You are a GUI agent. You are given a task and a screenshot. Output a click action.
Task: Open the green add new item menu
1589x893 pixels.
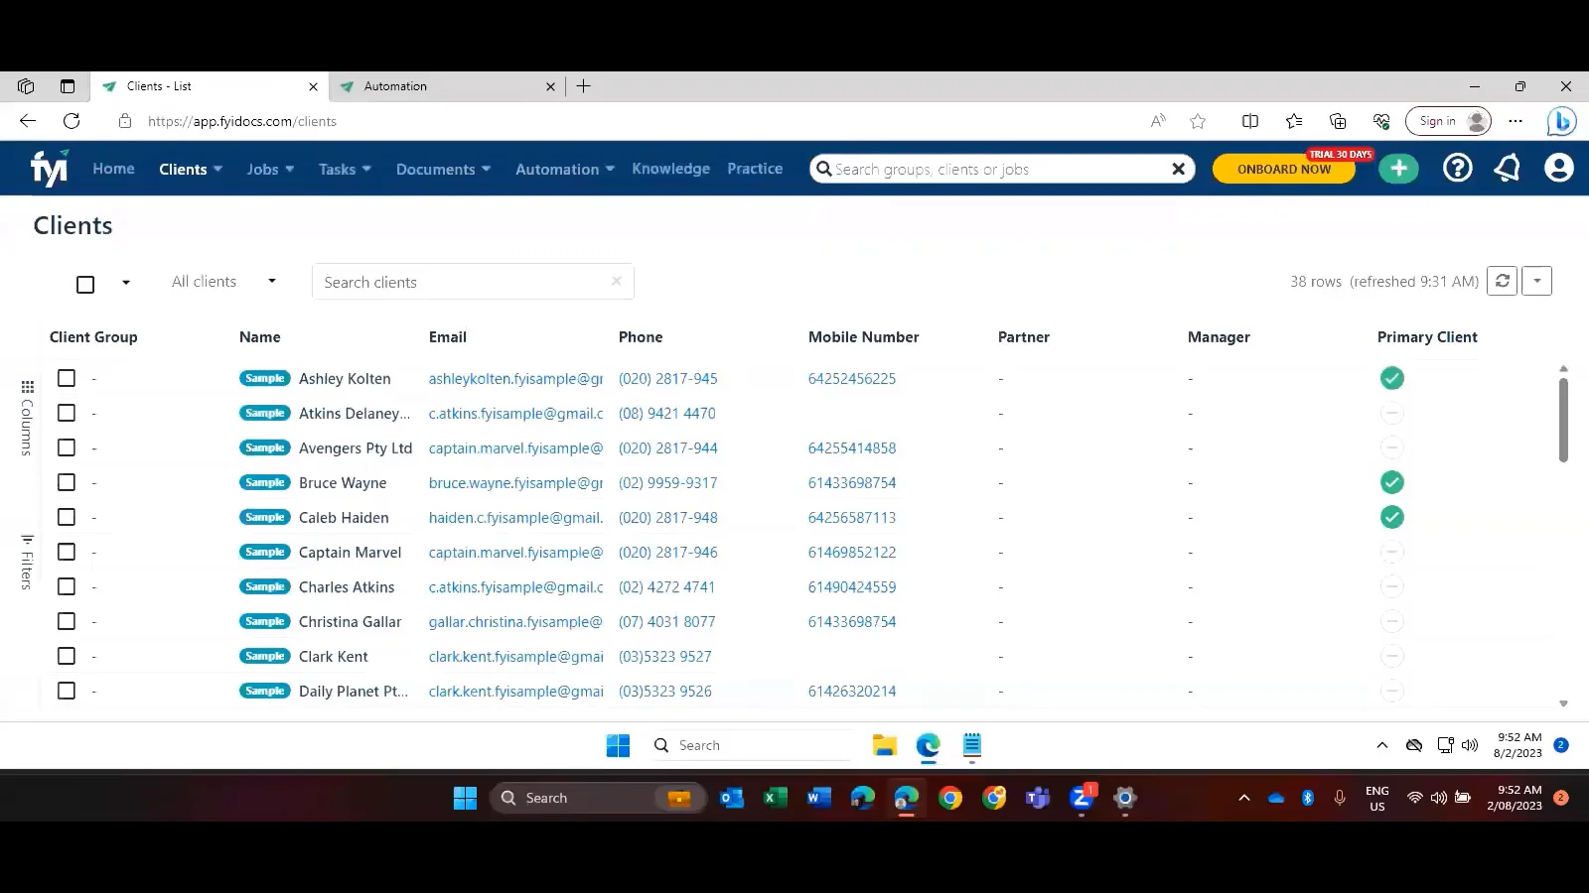(x=1398, y=168)
